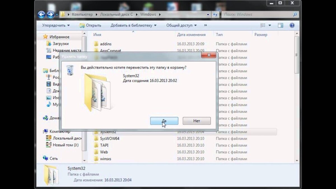Click the addins folder icon

tap(96, 44)
